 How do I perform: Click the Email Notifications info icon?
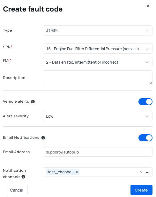point(43,138)
